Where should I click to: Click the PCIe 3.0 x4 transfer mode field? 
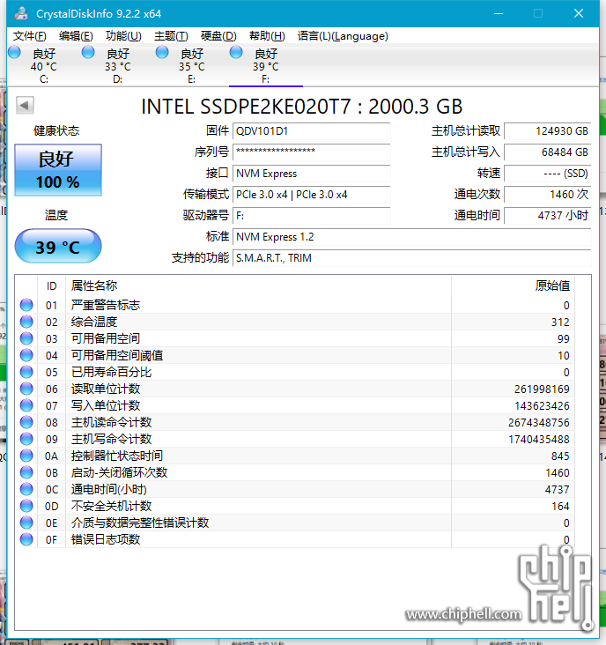[311, 195]
